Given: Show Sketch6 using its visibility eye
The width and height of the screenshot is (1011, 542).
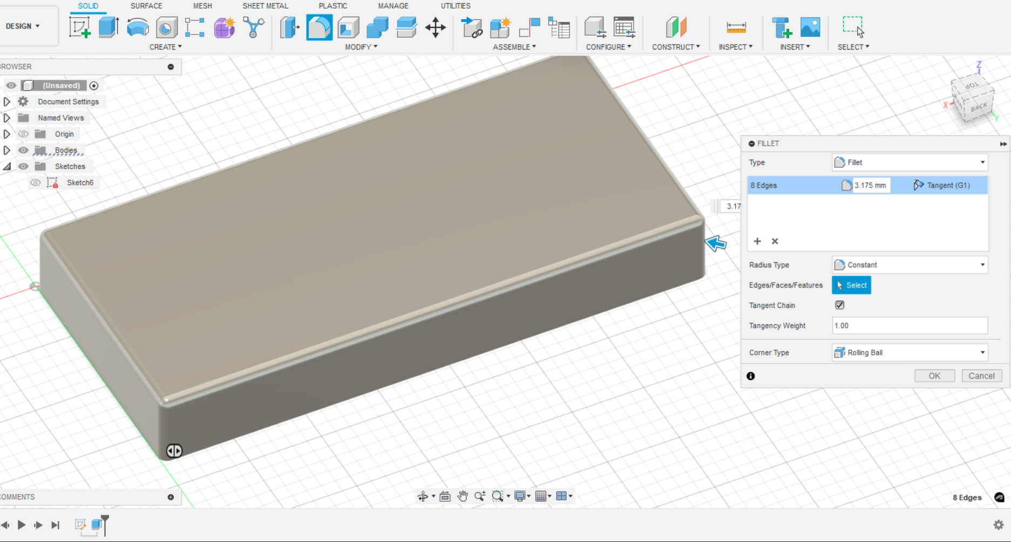Looking at the screenshot, I should (x=36, y=183).
